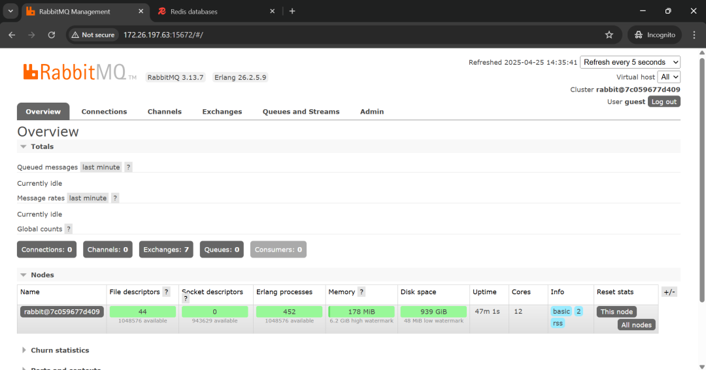This screenshot has width=706, height=370.
Task: Open help for Queued messages
Action: [128, 167]
